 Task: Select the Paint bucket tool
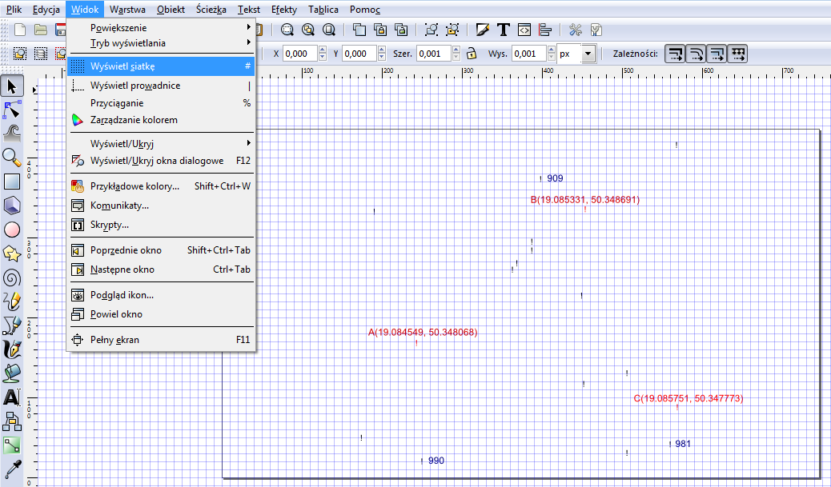click(12, 373)
